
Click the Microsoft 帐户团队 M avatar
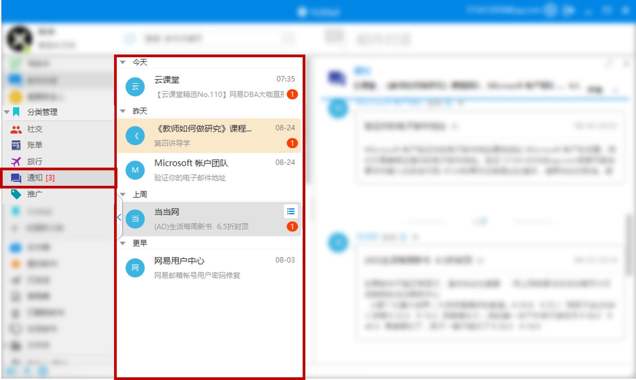tap(135, 170)
